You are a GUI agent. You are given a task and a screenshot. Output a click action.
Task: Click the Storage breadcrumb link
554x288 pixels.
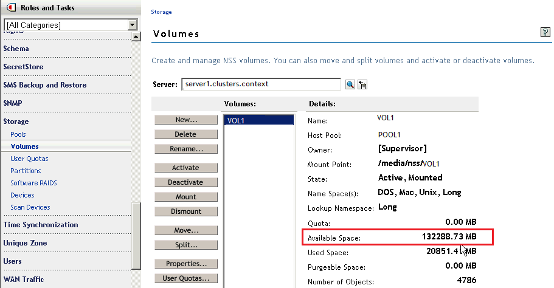pyautogui.click(x=161, y=12)
